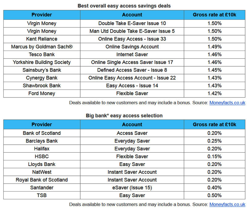The height and width of the screenshot is (211, 247).
Task: Follow the Moneyfacts.co.uk link below the big bank table
Action: [x=227, y=204]
